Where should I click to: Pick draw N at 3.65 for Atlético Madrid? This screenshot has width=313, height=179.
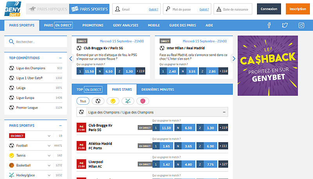[185, 146]
